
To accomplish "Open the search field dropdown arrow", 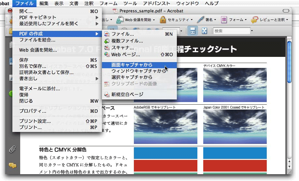I will coord(252,31).
